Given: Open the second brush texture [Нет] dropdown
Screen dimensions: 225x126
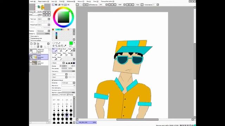Looking at the screenshot, I should pyautogui.click(x=60, y=77).
